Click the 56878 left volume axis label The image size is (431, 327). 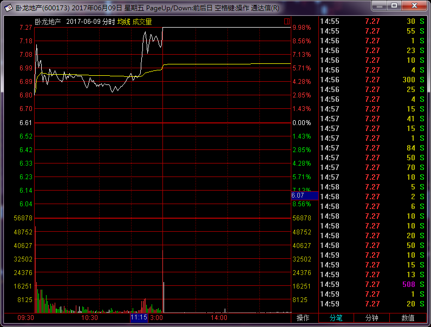[23, 218]
